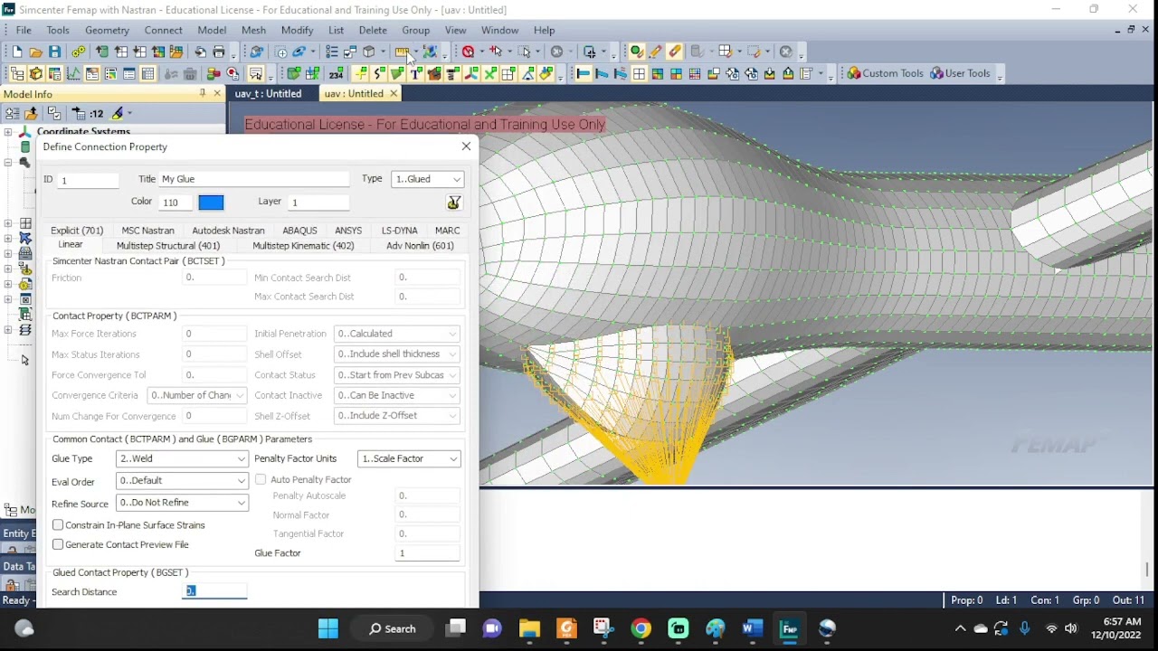1158x651 pixels.
Task: Click the Search Distance input field
Action: (x=214, y=591)
